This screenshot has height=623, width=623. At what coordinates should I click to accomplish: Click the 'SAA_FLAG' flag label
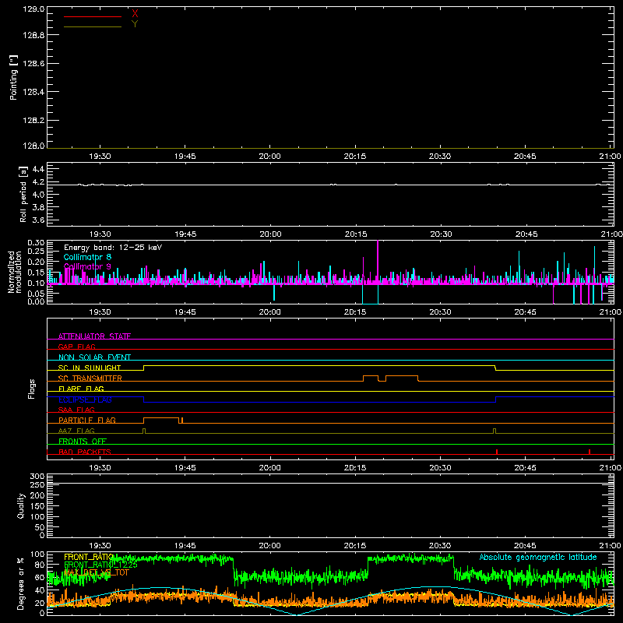(x=76, y=410)
